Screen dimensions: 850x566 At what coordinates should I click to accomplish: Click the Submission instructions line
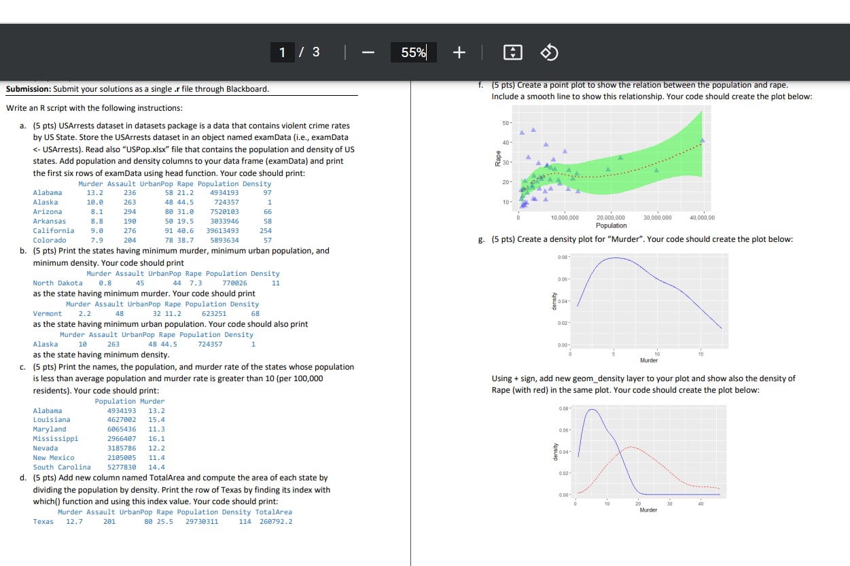point(136,88)
